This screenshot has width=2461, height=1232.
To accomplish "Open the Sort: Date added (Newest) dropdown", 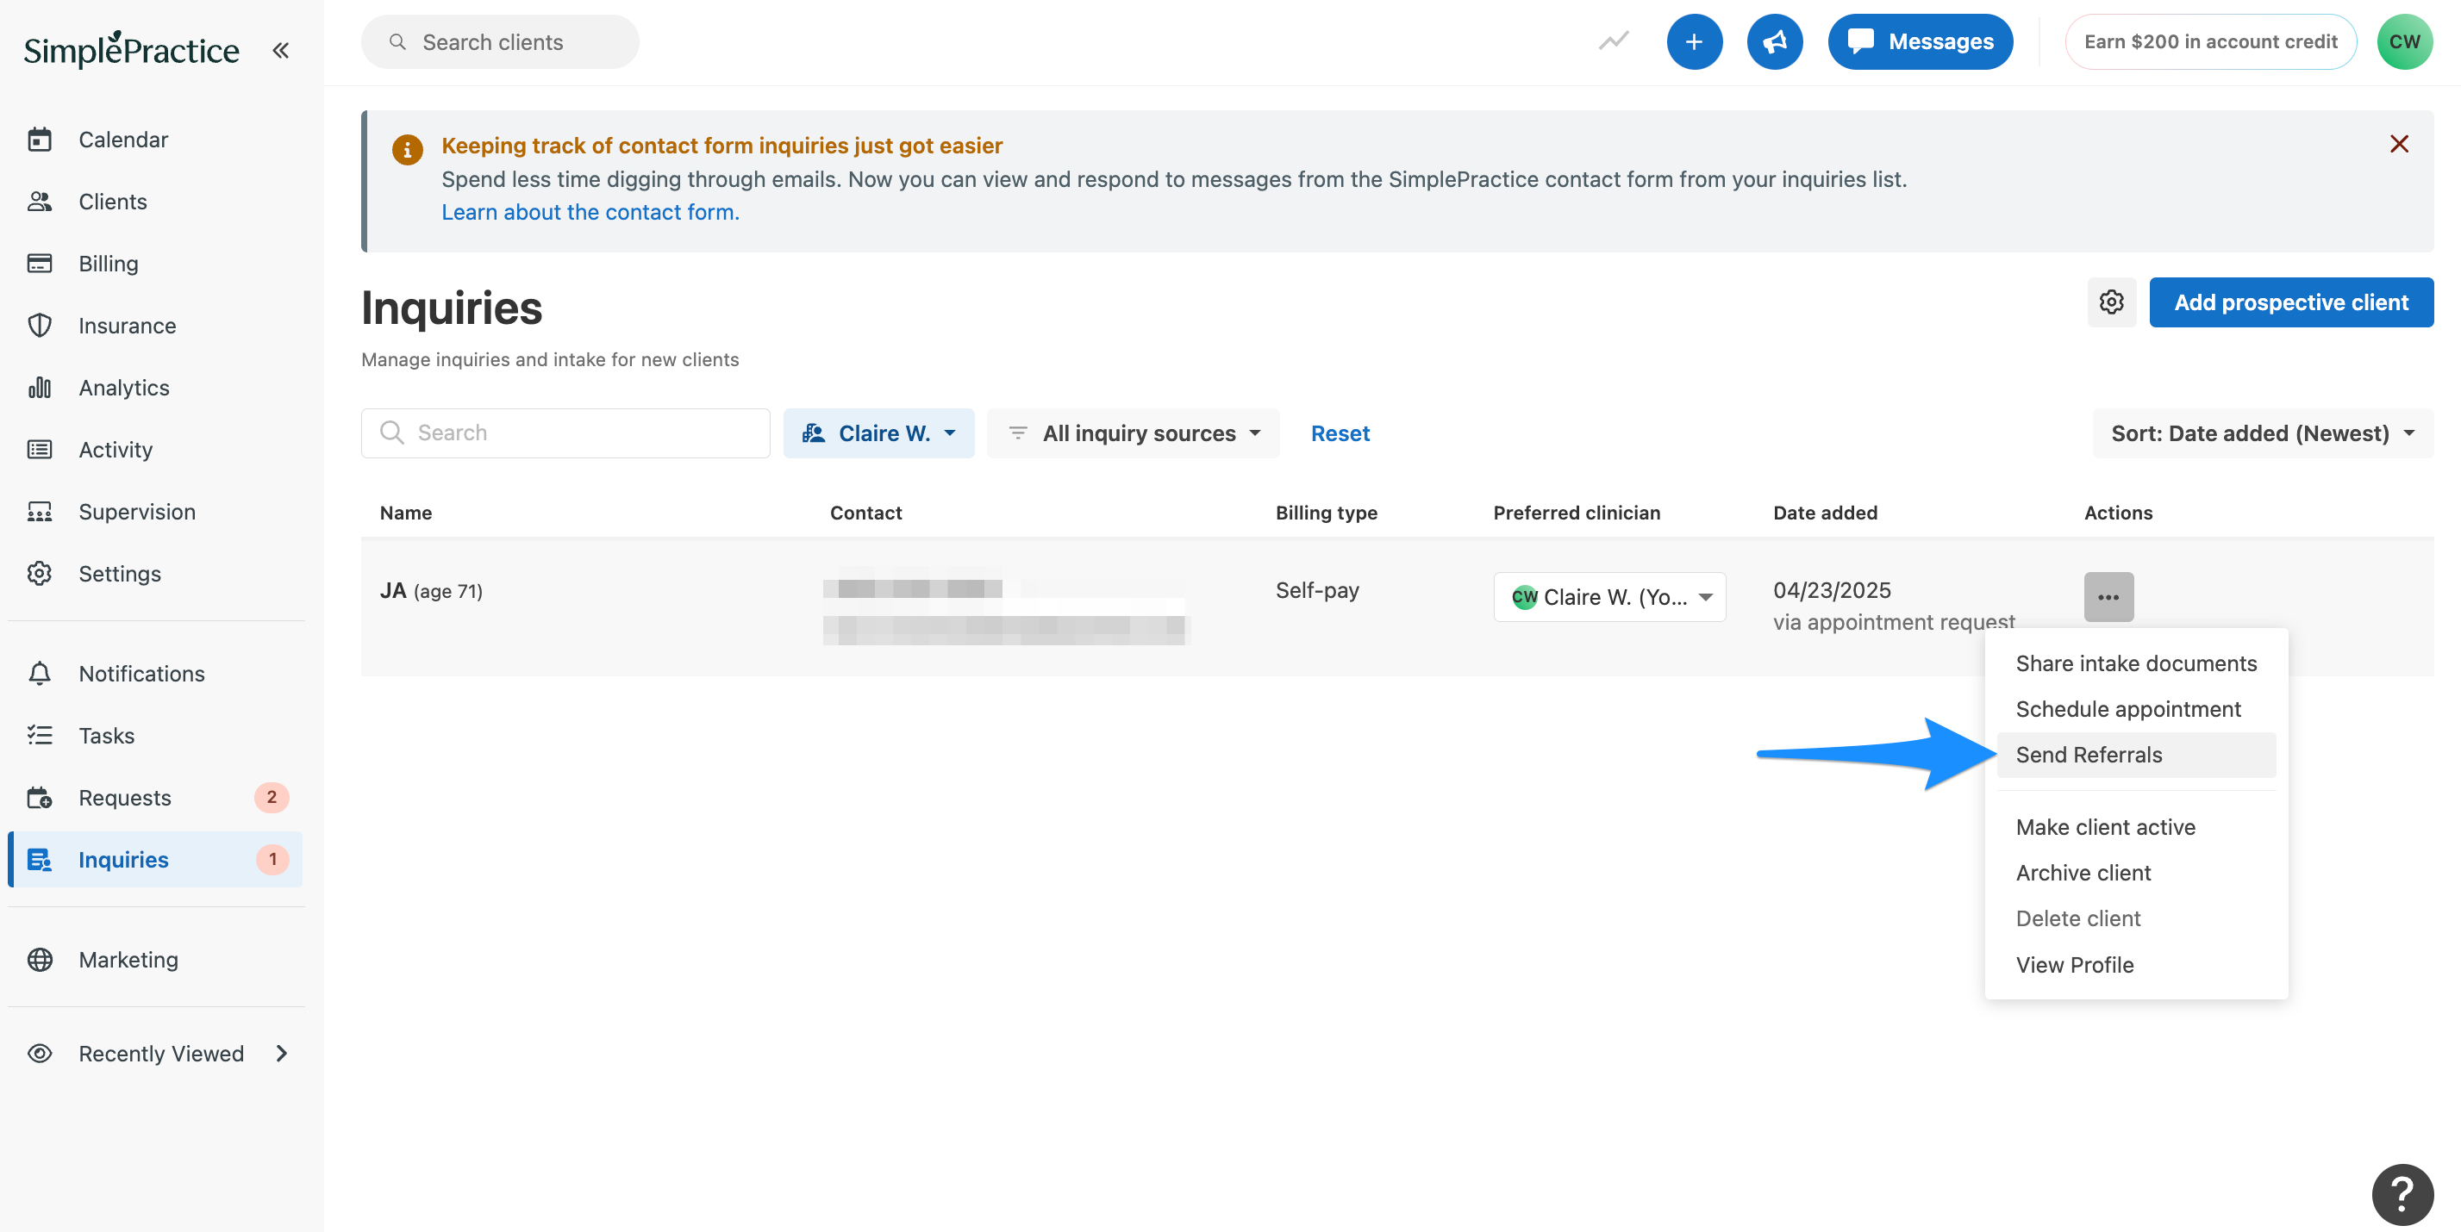I will click(x=2262, y=433).
